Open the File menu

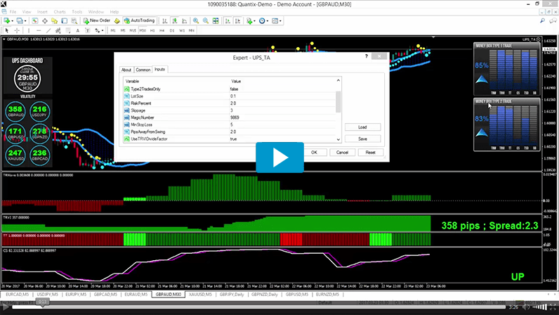point(13,12)
